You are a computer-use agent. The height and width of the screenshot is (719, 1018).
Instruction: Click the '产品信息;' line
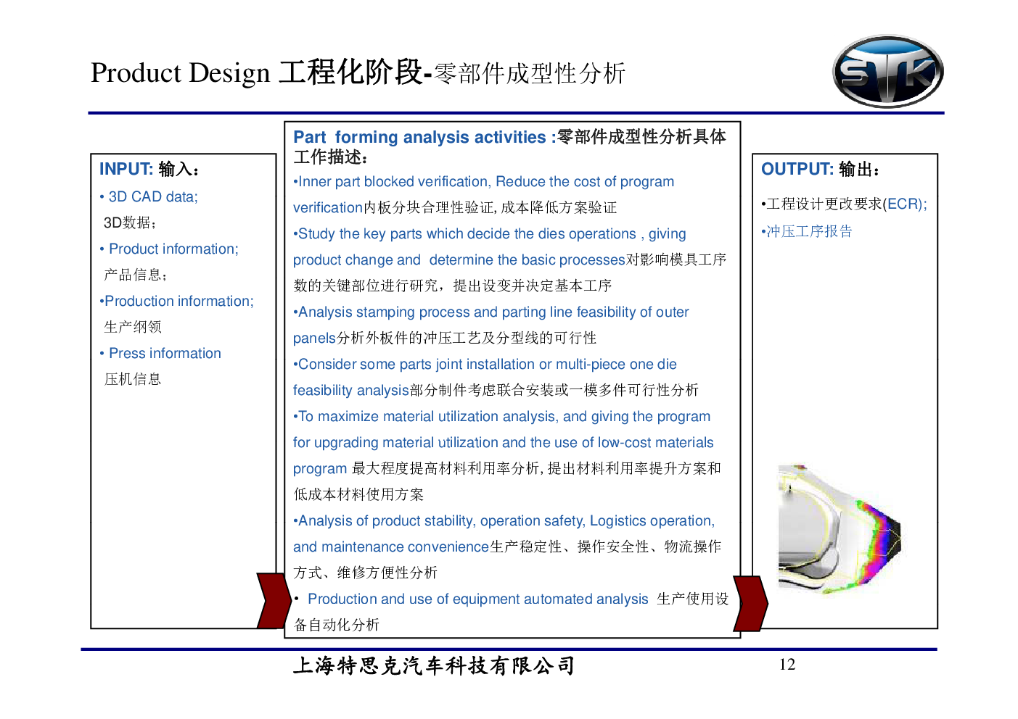pyautogui.click(x=136, y=275)
